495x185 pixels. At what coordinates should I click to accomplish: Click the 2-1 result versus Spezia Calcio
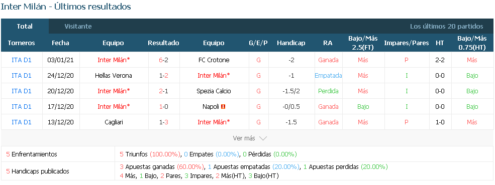click(x=163, y=91)
